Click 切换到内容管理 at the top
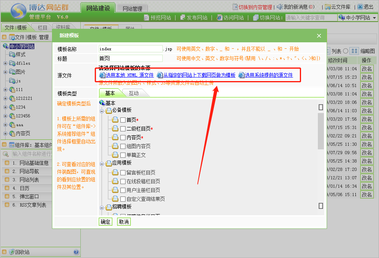Image resolution: width=379 pixels, height=258 pixels. click(x=252, y=7)
